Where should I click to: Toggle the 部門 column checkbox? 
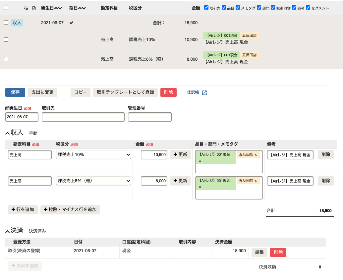click(259, 7)
